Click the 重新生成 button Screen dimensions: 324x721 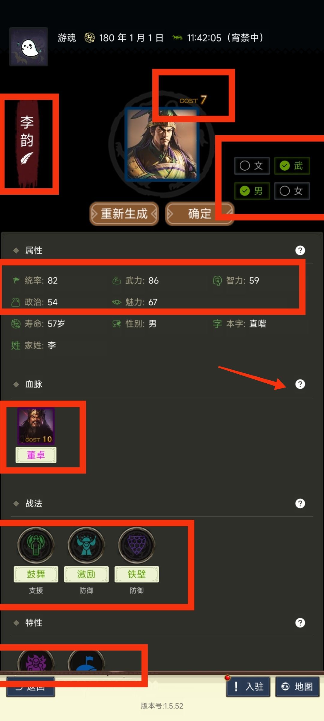point(124,214)
